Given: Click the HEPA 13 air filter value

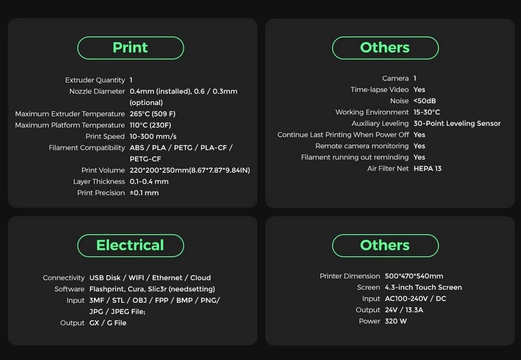Looking at the screenshot, I should 427,169.
